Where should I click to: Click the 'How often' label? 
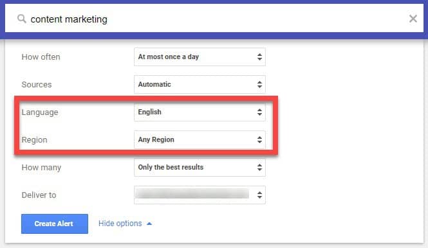point(41,57)
